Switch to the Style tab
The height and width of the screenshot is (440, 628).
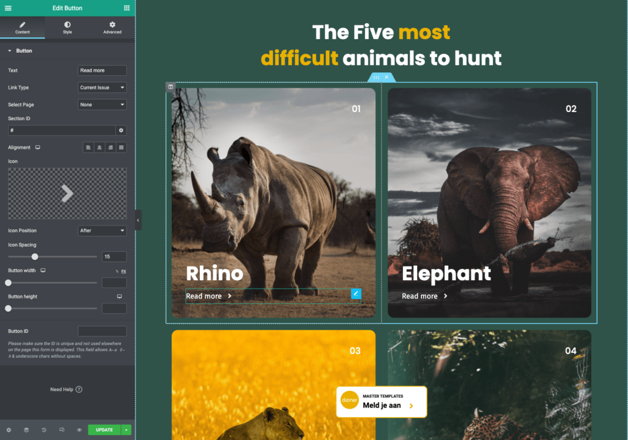point(67,28)
